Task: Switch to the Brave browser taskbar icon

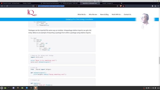Action: 35,88
